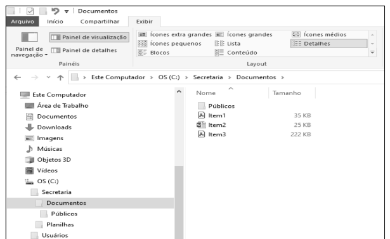390x239 pixels.
Task: Click Este Computador in the address bar
Action: click(x=118, y=77)
